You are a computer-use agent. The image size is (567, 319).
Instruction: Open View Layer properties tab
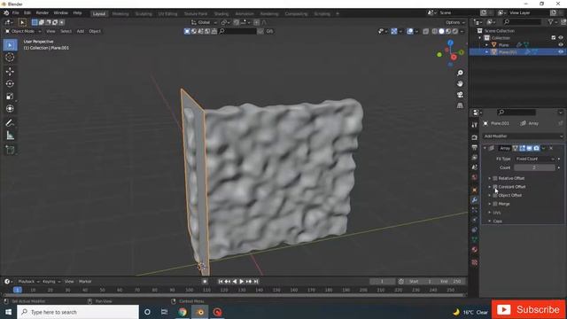(x=475, y=158)
